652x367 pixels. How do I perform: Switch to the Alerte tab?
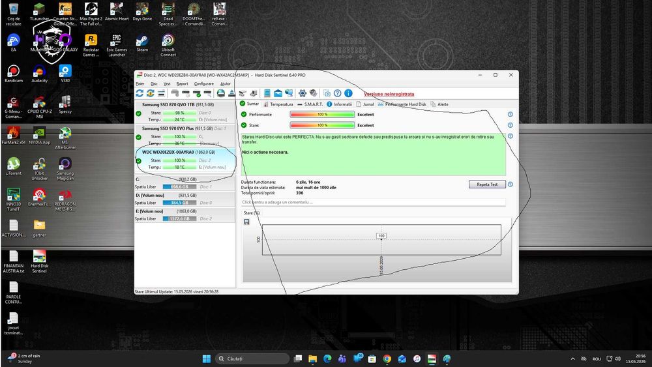pos(439,104)
